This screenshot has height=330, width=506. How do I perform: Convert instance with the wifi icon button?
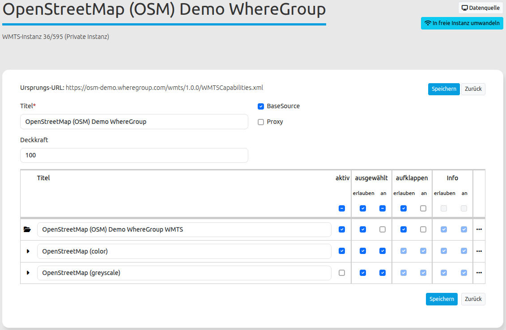(462, 23)
